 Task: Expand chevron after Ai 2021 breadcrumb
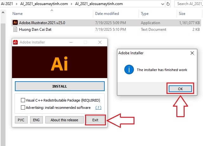pos(16,4)
